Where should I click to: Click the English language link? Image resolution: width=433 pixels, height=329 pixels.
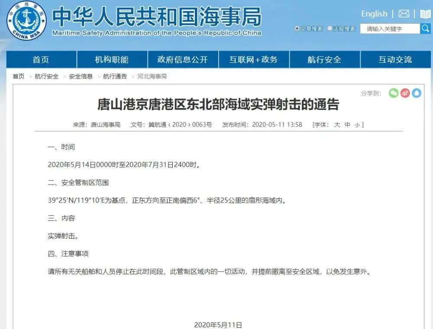(373, 13)
